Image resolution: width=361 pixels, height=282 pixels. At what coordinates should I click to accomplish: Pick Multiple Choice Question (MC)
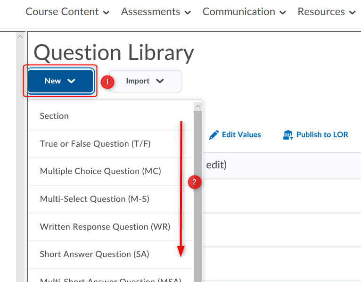coord(100,171)
